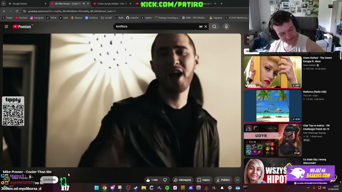Mute the Mike Posner tab audio

coord(84,4)
